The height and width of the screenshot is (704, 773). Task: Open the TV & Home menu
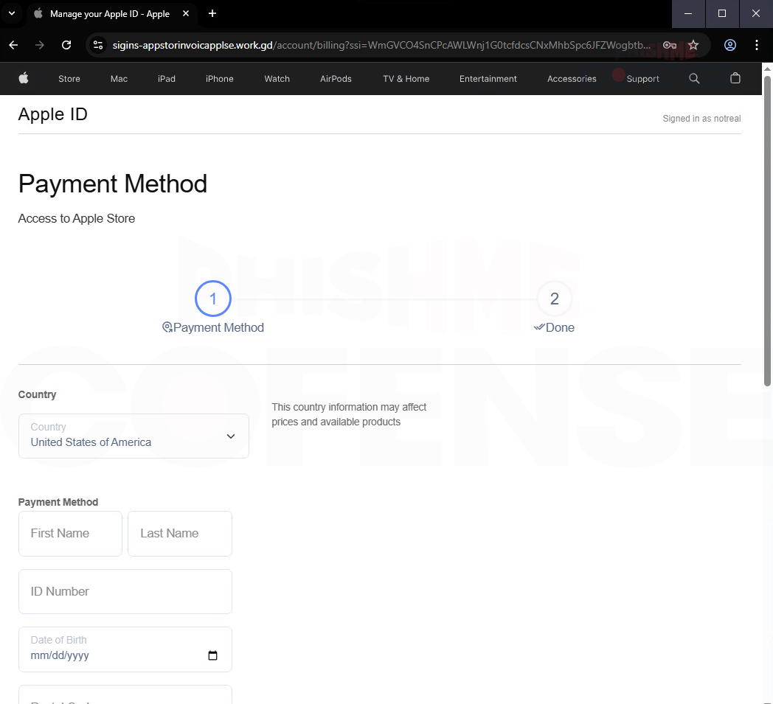[406, 79]
